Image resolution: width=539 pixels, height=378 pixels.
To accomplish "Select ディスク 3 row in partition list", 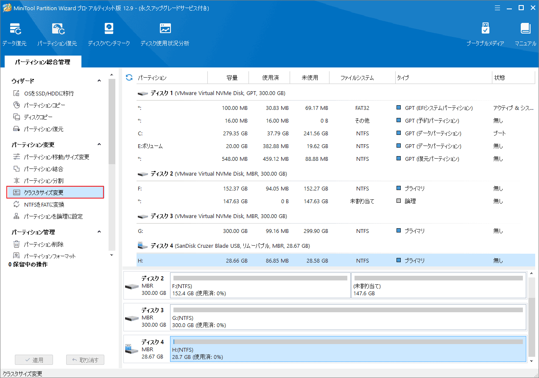I will click(x=336, y=216).
